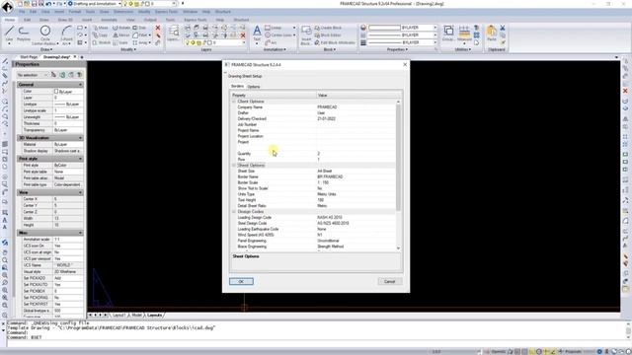Screen dimensions: 632x355
Task: Click Edit Block Attributes
Action: (x=335, y=42)
